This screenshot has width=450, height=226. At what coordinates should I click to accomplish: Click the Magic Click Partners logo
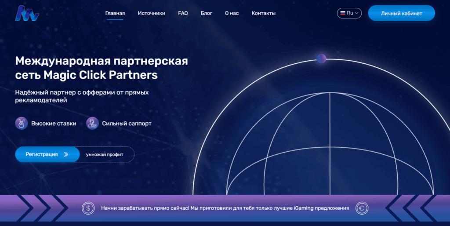[x=27, y=13]
